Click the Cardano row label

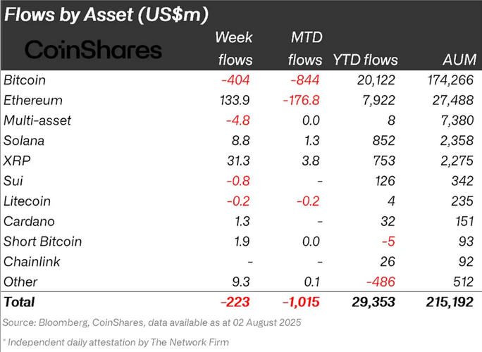point(27,221)
